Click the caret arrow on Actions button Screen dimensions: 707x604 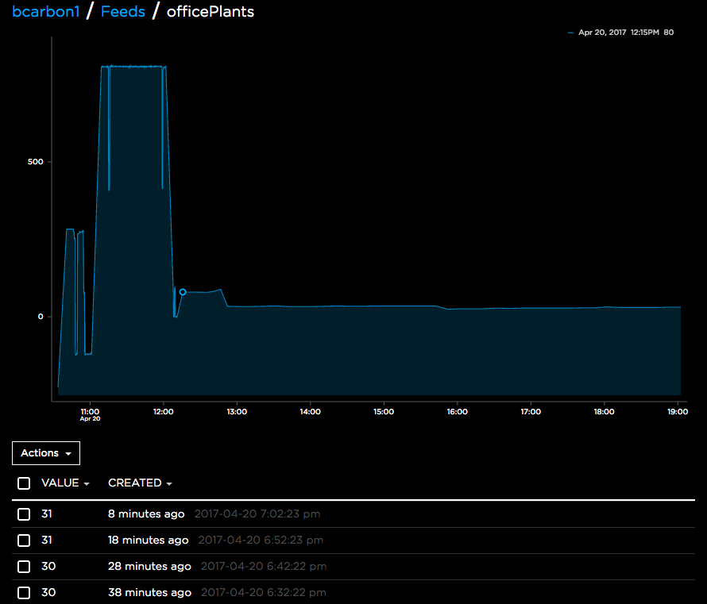(x=69, y=454)
